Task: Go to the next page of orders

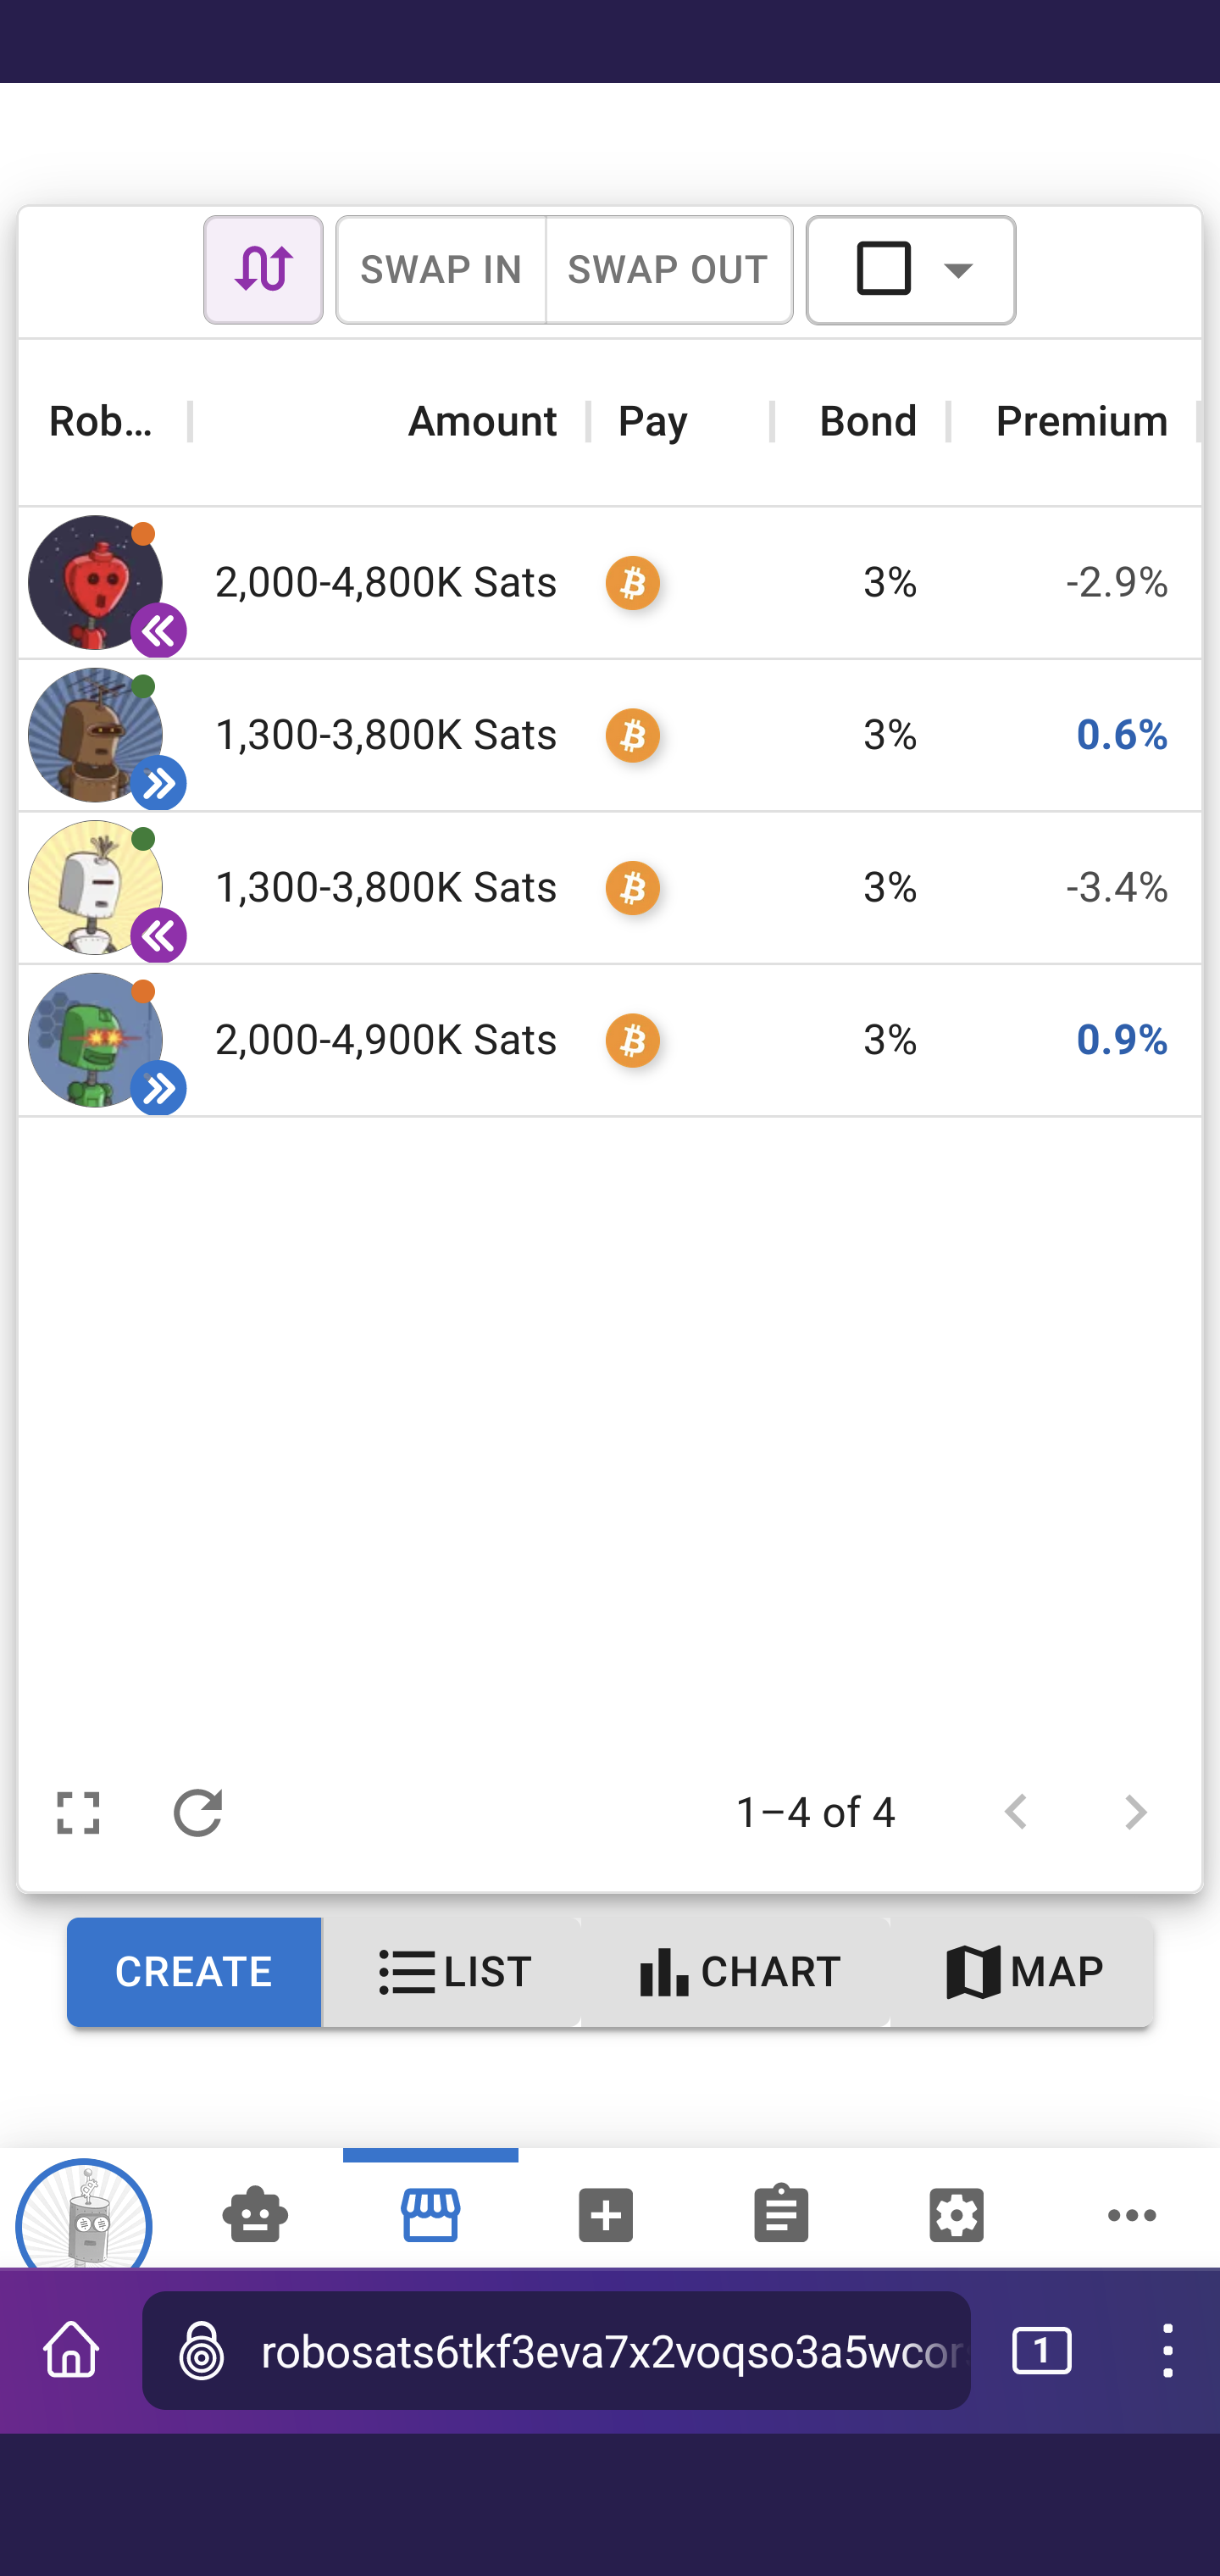Action: (1135, 1812)
